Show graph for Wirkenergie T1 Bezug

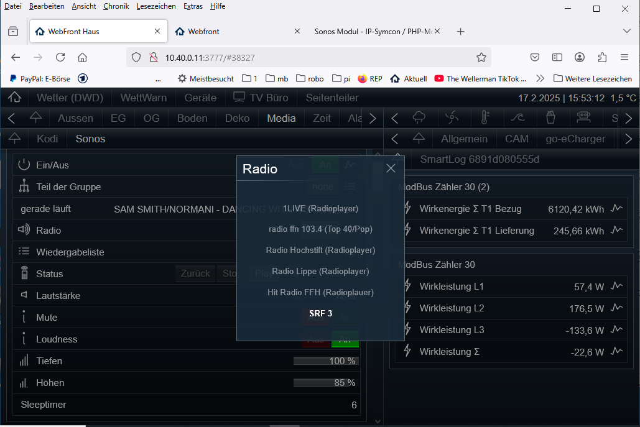[x=617, y=209]
